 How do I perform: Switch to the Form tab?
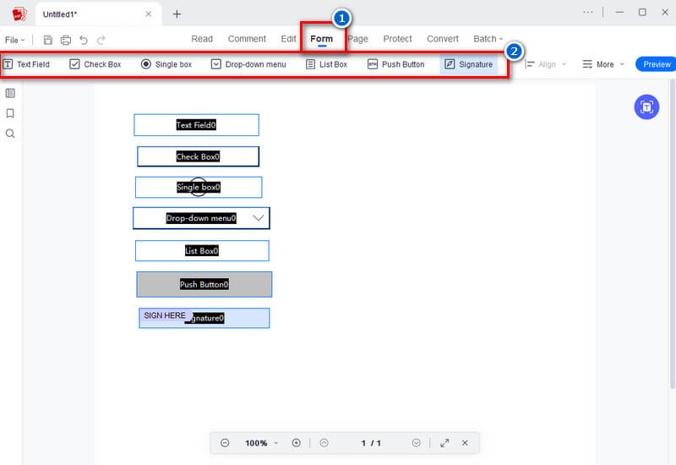pyautogui.click(x=322, y=39)
